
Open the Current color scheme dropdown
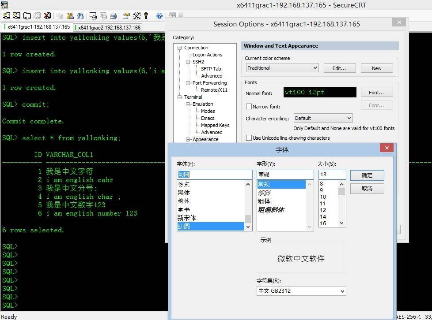point(282,68)
